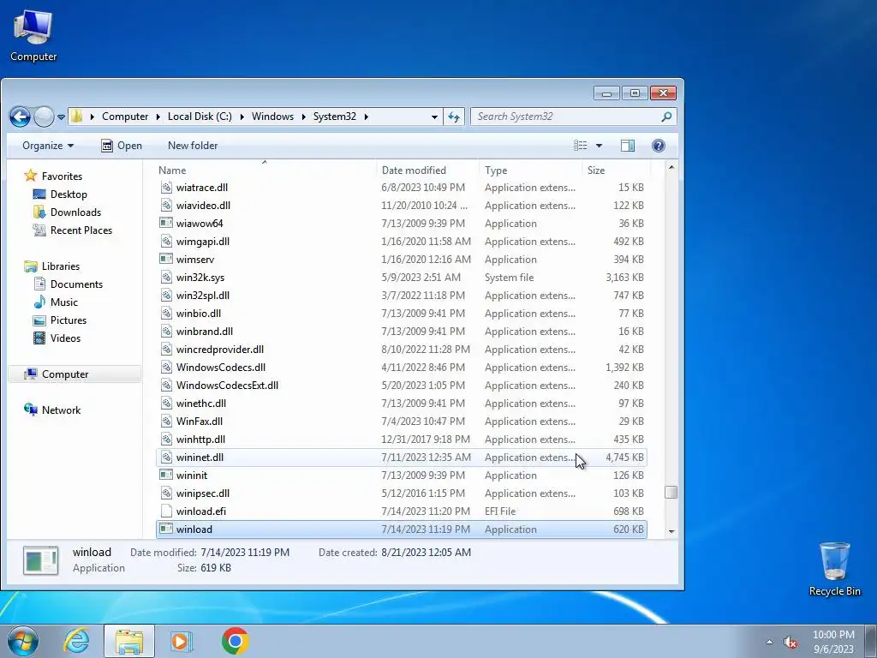This screenshot has width=877, height=658.
Task: Toggle the preview pane
Action: click(628, 146)
